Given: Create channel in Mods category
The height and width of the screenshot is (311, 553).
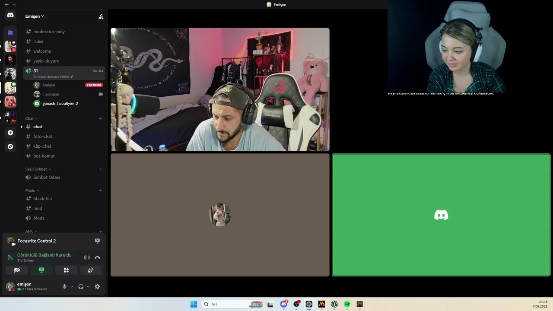Looking at the screenshot, I should tap(101, 190).
